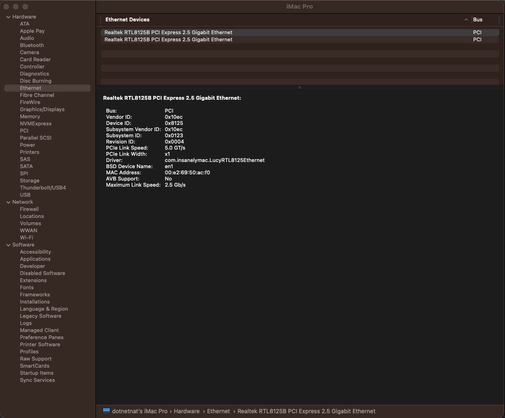Open Extensions under Software
Viewport: 505px width, 418px height.
tap(33, 281)
